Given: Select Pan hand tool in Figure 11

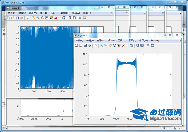Looking at the screenshot, I should pos(110,45).
